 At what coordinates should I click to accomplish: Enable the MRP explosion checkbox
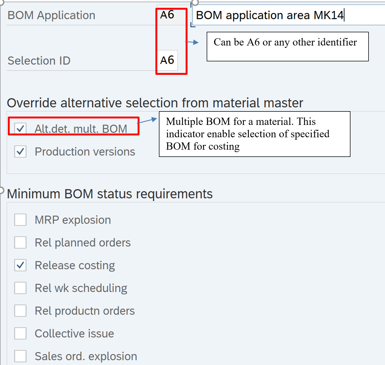point(21,220)
